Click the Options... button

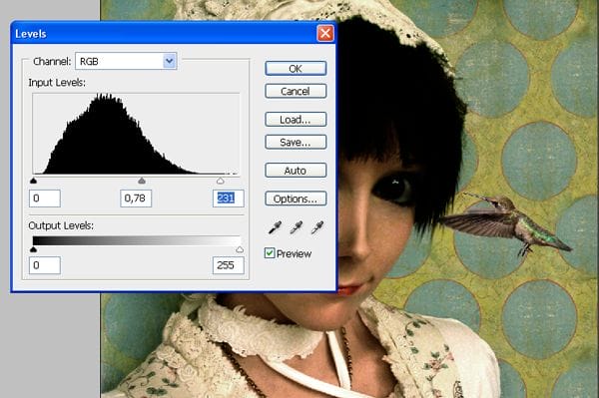(296, 199)
